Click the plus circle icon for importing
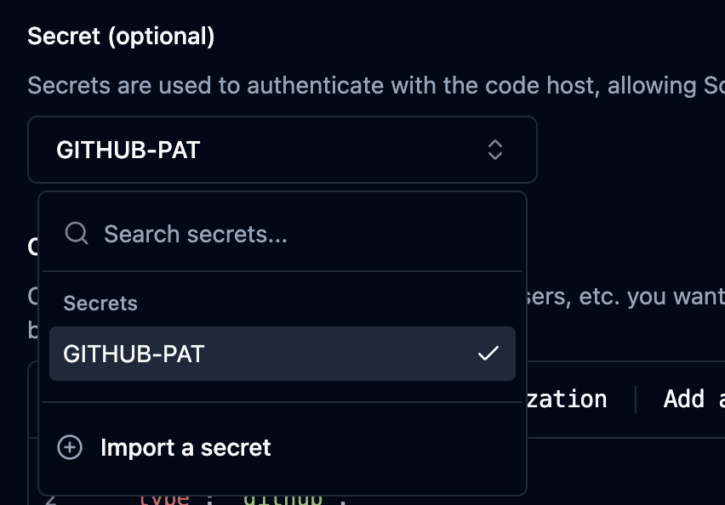The width and height of the screenshot is (725, 505). (x=70, y=447)
